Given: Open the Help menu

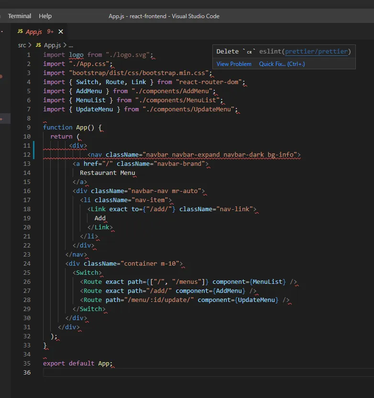Looking at the screenshot, I should point(45,16).
